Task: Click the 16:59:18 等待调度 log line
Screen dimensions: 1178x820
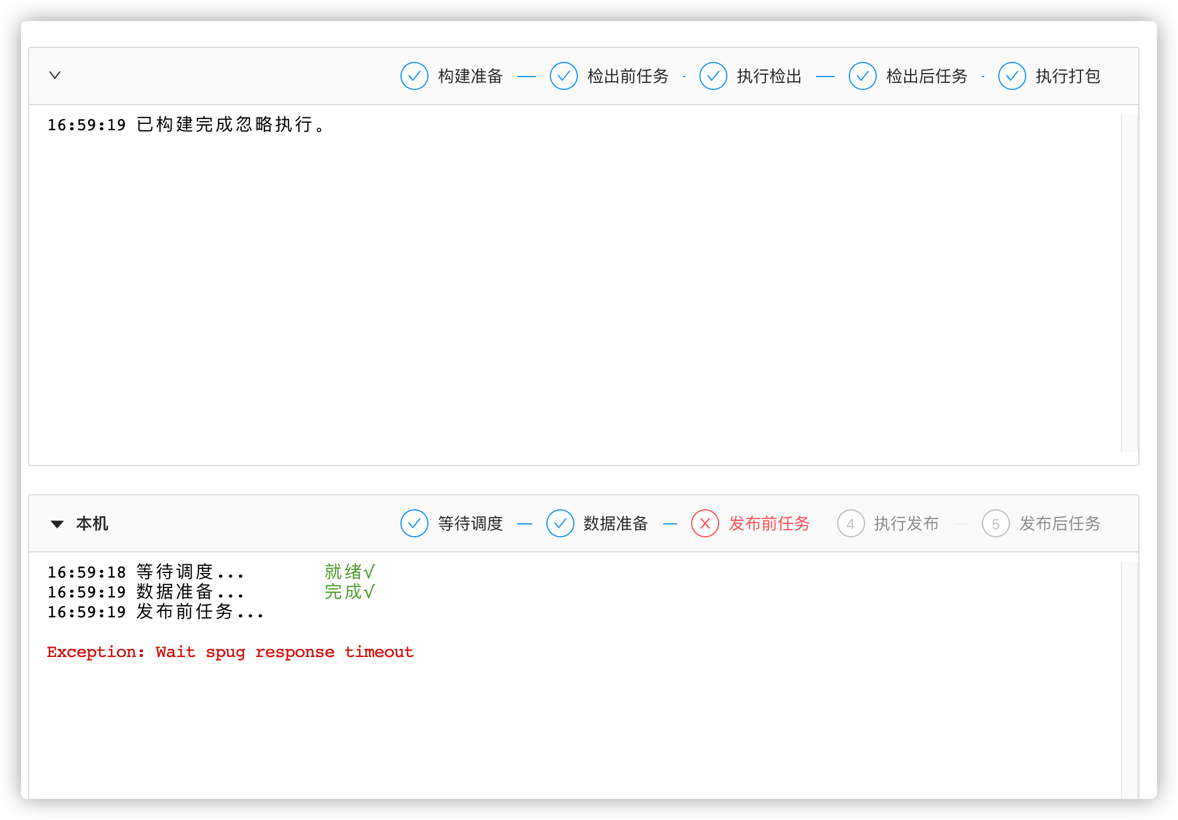Action: coord(145,572)
